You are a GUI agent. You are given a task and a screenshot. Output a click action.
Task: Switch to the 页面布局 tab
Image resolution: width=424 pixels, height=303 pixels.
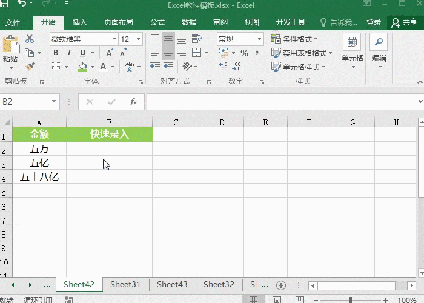tap(119, 22)
